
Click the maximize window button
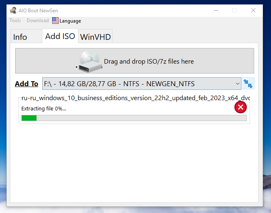[234, 10]
